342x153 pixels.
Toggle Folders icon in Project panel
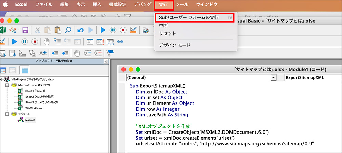[25, 70]
